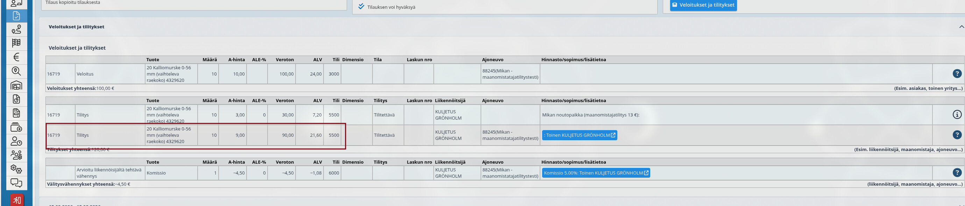Toggle the 'Tilauksen voi hyväksyä' checkmark
This screenshot has width=965, height=206.
pos(361,7)
